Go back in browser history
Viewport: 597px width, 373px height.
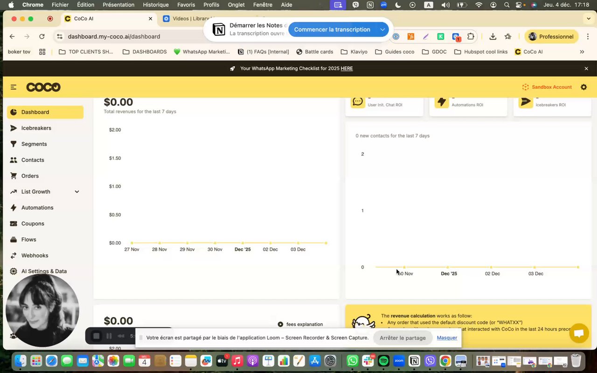tap(12, 36)
